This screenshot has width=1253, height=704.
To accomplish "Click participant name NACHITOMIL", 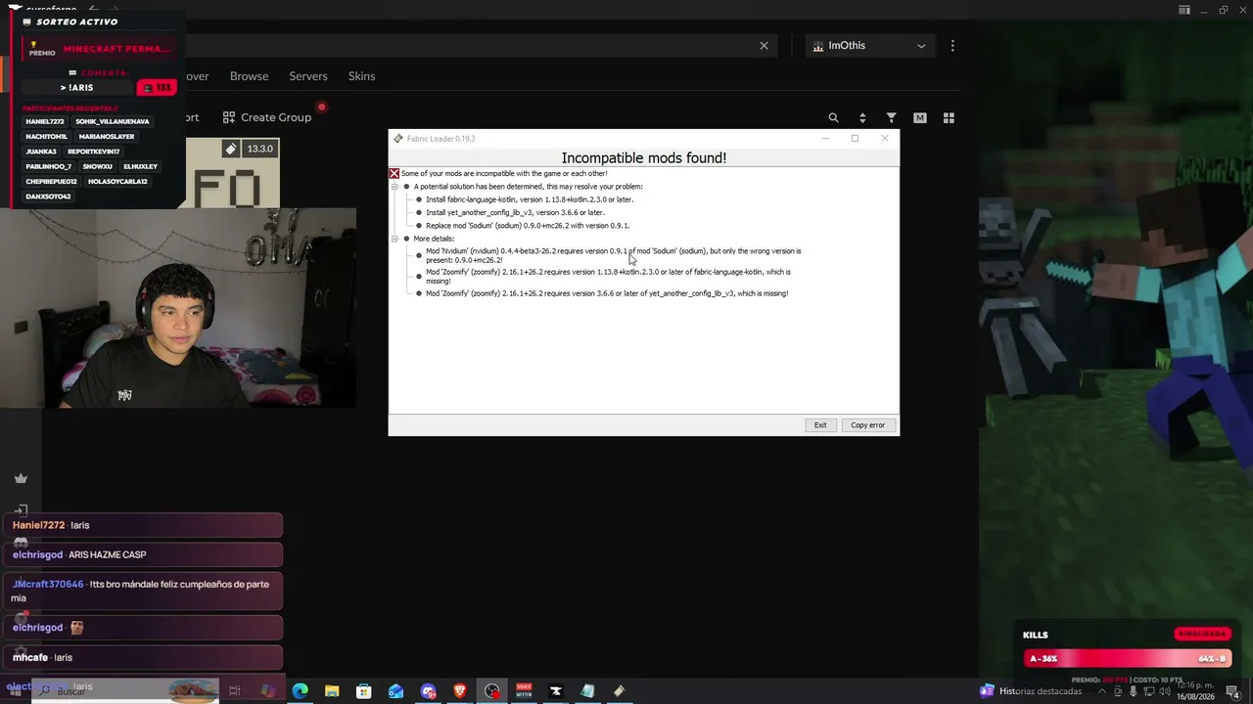I will [47, 137].
